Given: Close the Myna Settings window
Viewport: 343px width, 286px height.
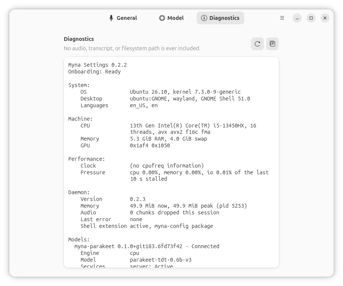Looking at the screenshot, I should pyautogui.click(x=325, y=18).
